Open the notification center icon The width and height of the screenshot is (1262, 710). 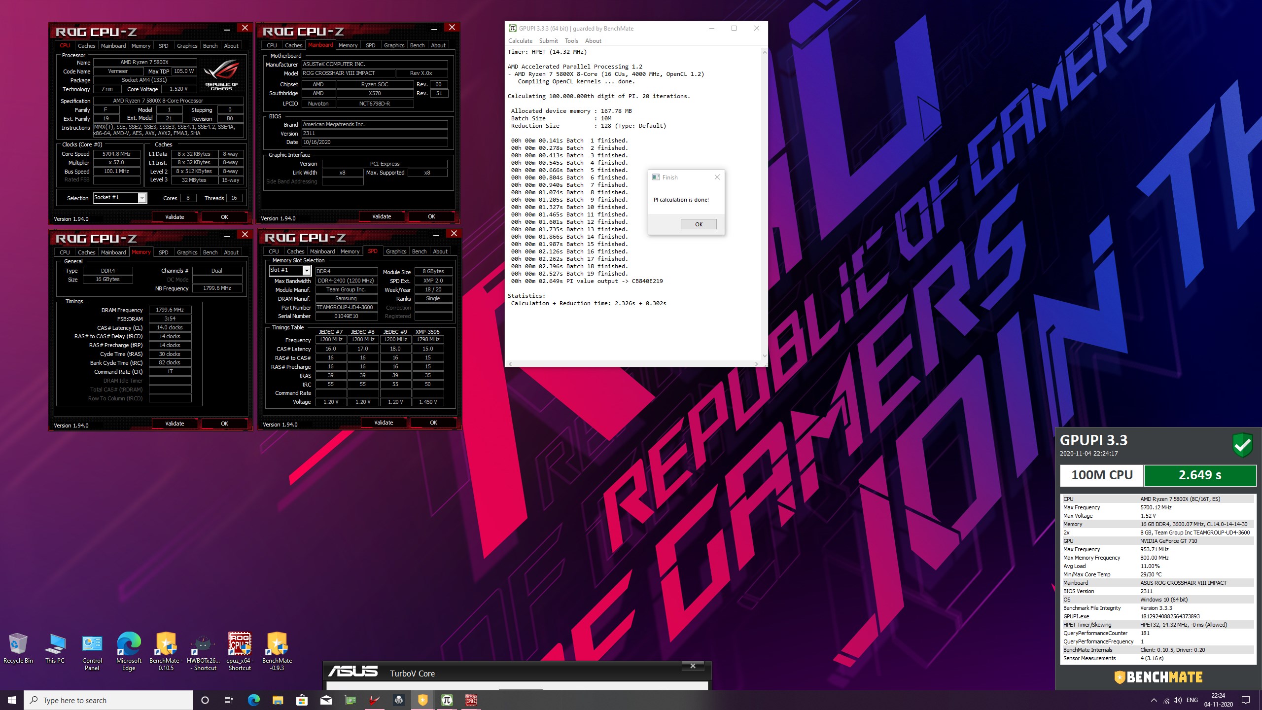(x=1246, y=700)
